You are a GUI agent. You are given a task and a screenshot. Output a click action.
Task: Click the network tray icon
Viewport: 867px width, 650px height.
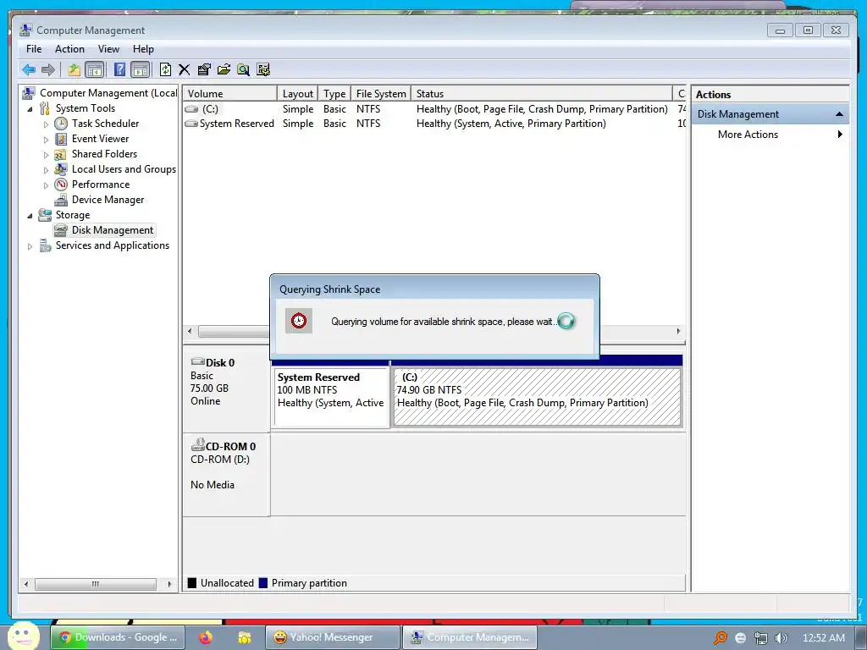point(761,638)
